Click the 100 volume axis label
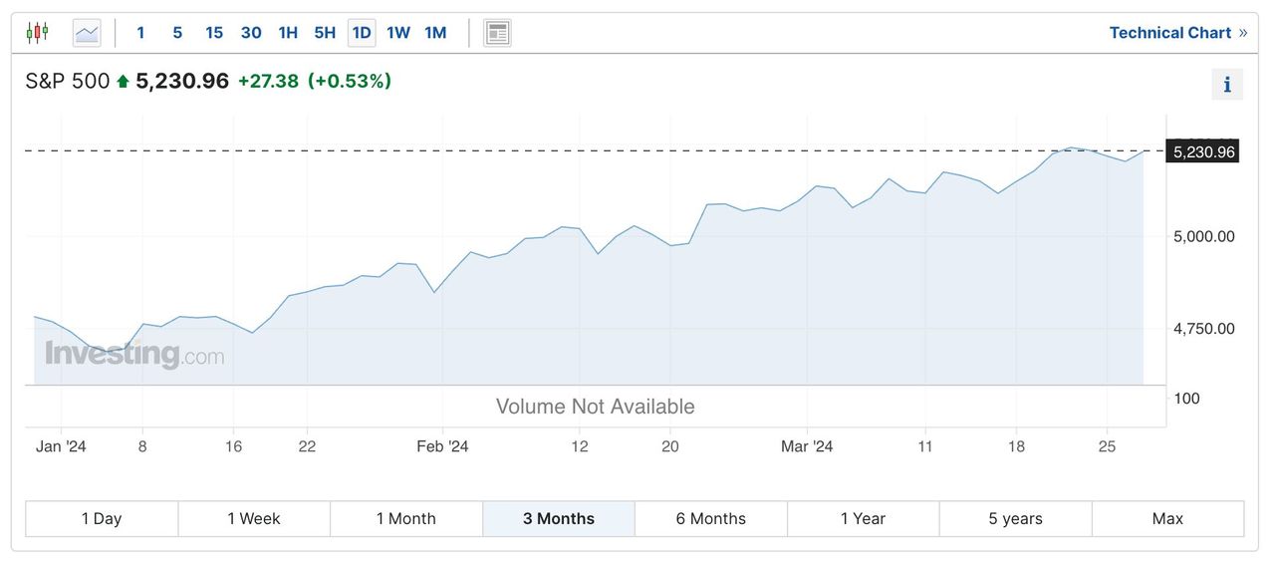Image resolution: width=1275 pixels, height=561 pixels. point(1187,399)
